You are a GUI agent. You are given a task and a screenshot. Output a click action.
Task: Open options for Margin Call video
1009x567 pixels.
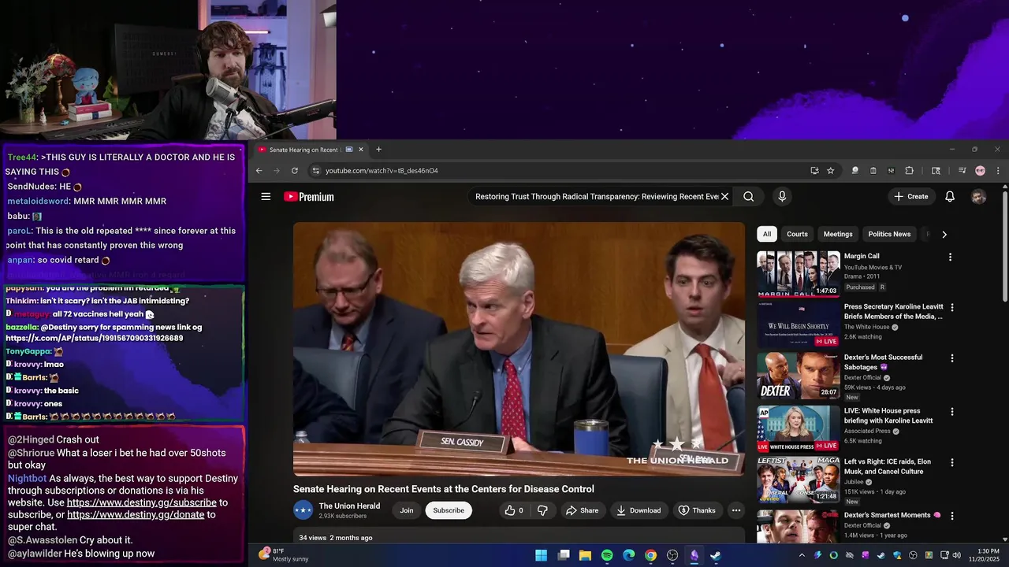(x=950, y=257)
